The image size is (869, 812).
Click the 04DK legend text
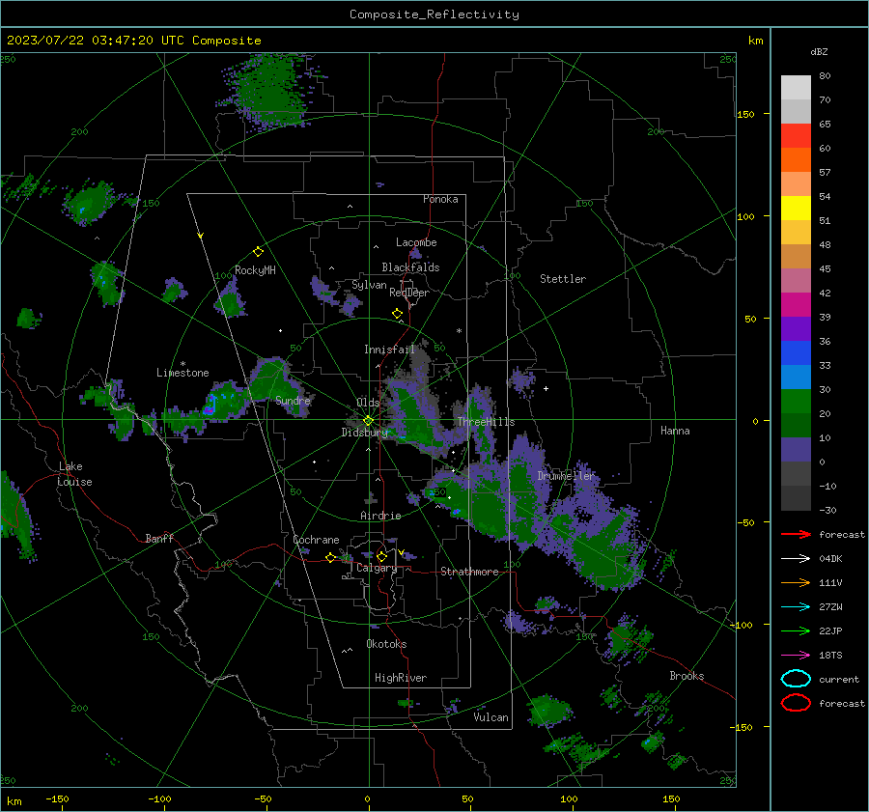pyautogui.click(x=830, y=559)
